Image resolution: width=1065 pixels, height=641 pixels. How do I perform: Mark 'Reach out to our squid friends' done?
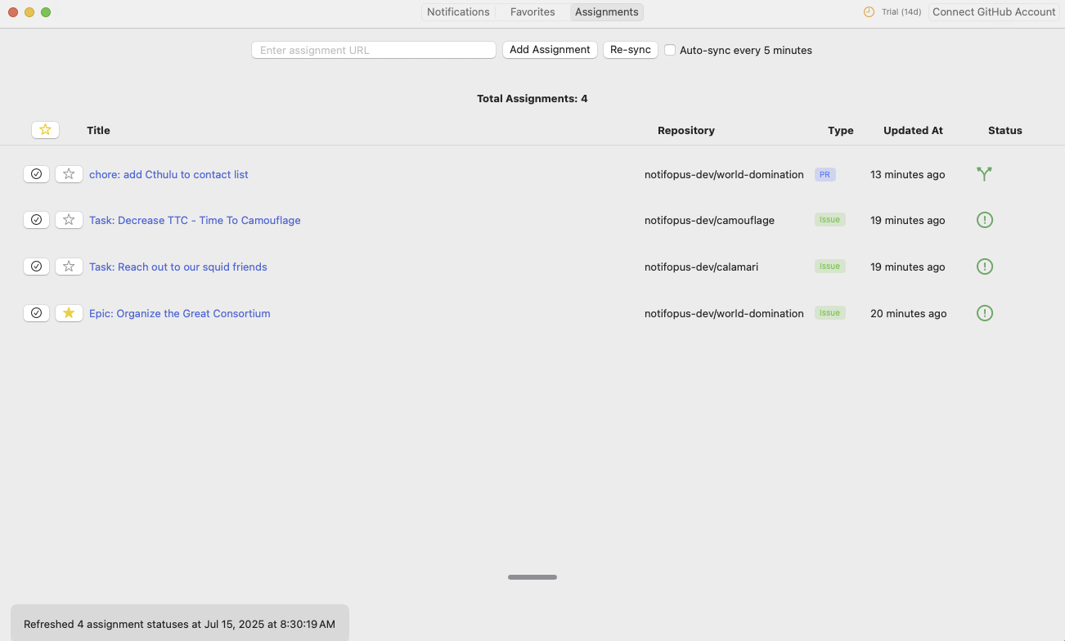36,267
